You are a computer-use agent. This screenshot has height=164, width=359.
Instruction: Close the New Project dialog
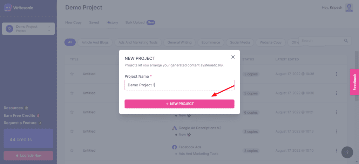233,57
